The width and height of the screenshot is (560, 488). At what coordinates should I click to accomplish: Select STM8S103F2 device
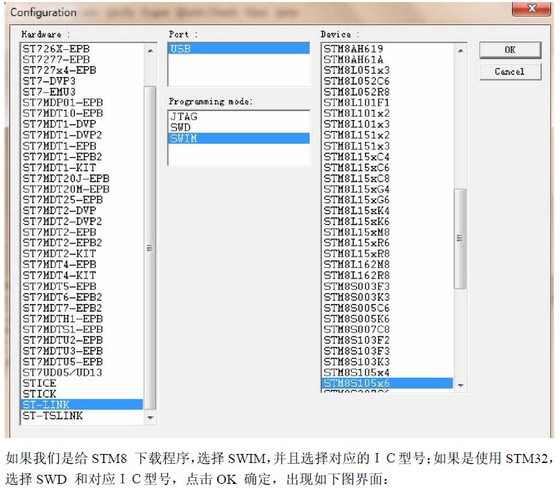click(x=387, y=340)
